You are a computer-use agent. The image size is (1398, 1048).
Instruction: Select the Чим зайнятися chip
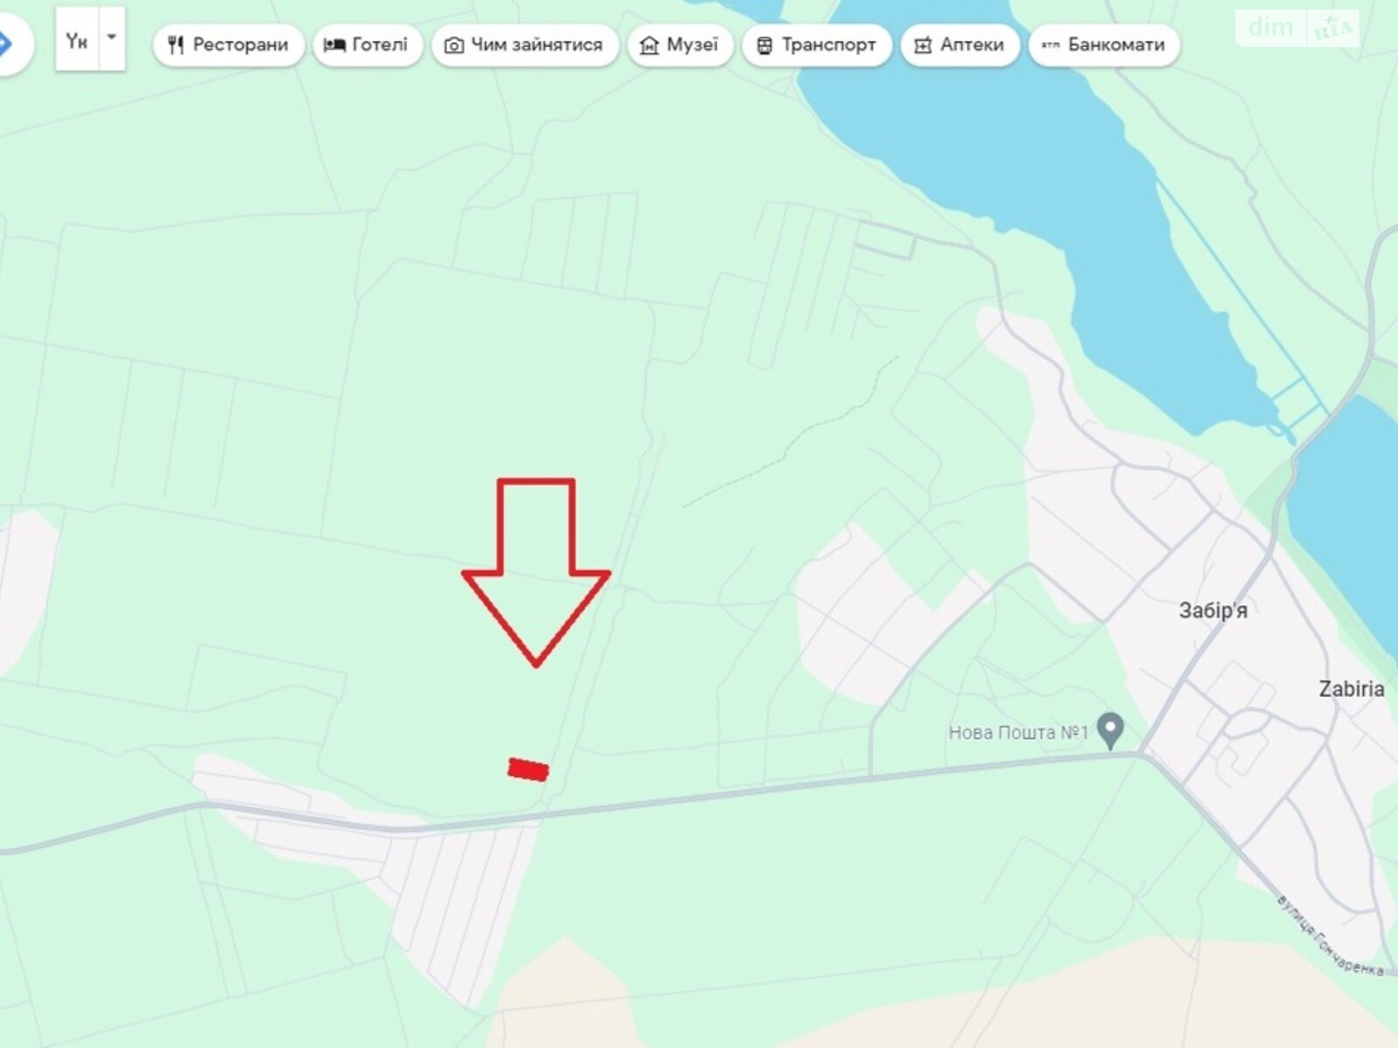tap(525, 45)
